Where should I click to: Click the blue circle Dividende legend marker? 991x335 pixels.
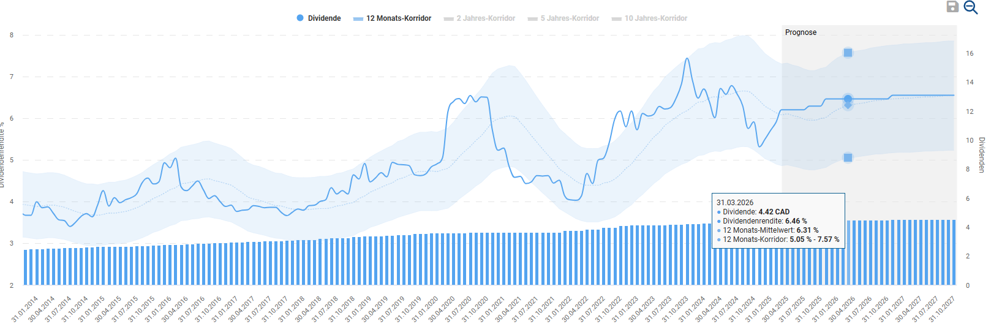pyautogui.click(x=300, y=18)
